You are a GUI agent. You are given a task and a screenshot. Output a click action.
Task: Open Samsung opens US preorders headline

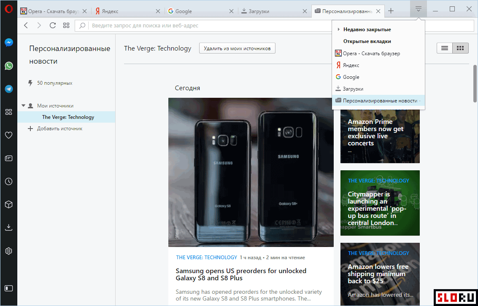(241, 274)
